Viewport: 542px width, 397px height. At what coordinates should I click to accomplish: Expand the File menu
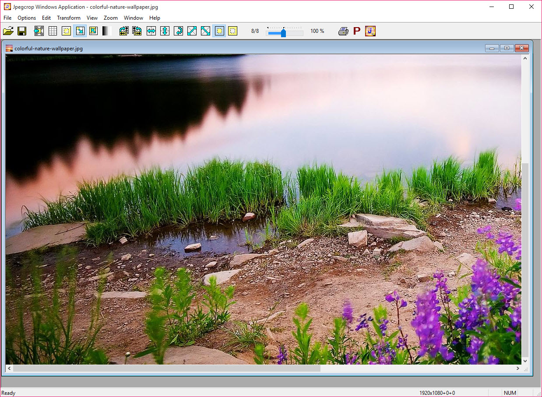pyautogui.click(x=7, y=18)
